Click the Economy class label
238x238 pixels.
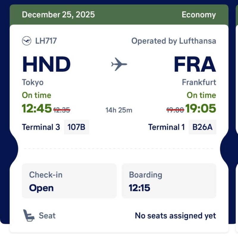click(199, 15)
